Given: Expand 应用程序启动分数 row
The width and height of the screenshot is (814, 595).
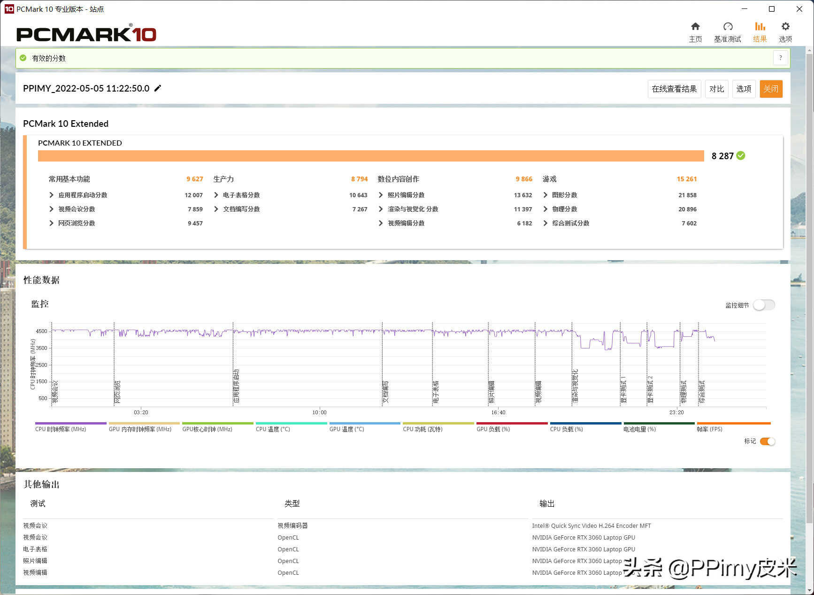Looking at the screenshot, I should (52, 195).
